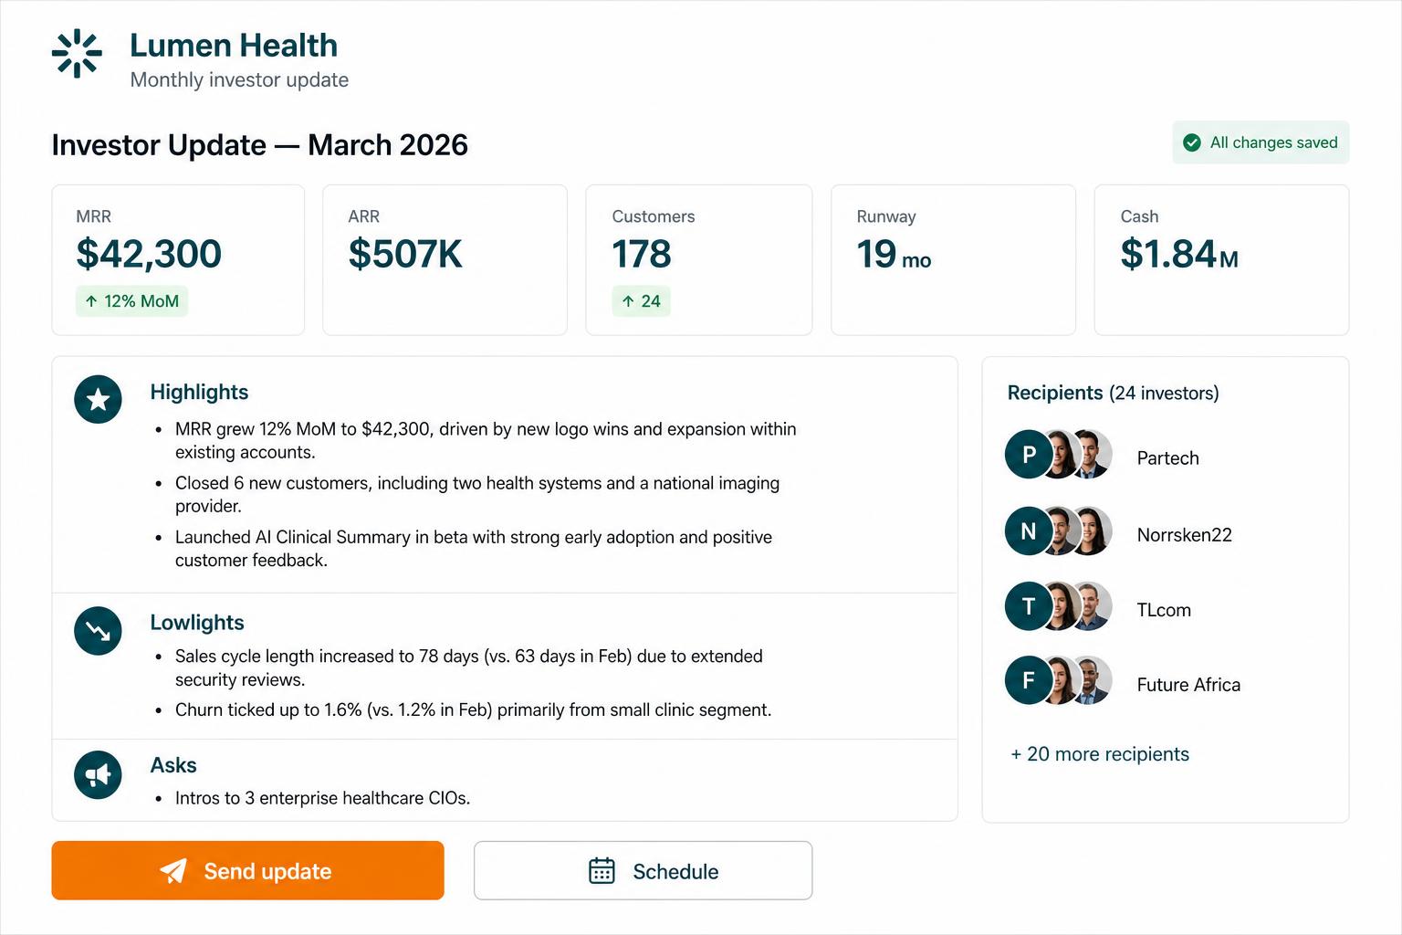Click the Monthly investor update subtitle
The height and width of the screenshot is (935, 1402).
tap(239, 79)
